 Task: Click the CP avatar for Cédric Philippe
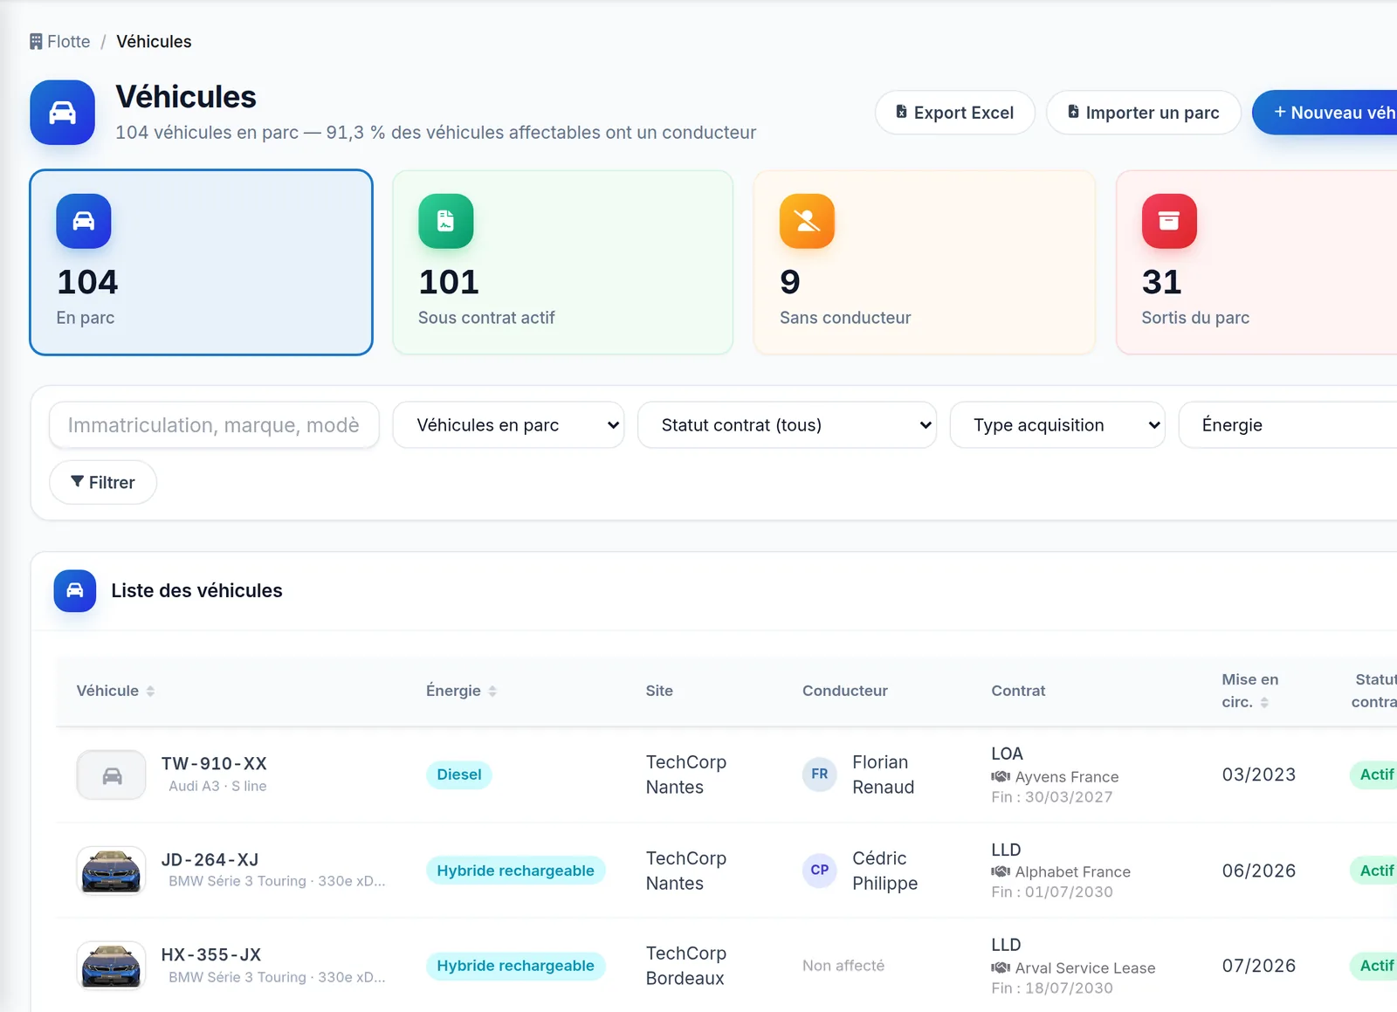pyautogui.click(x=819, y=871)
